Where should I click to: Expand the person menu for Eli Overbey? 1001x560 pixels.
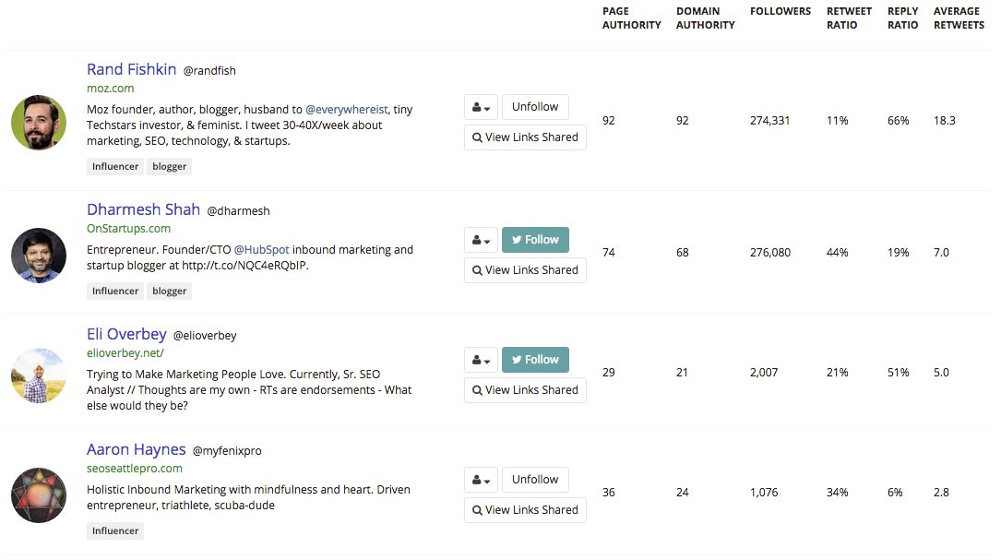(x=481, y=360)
